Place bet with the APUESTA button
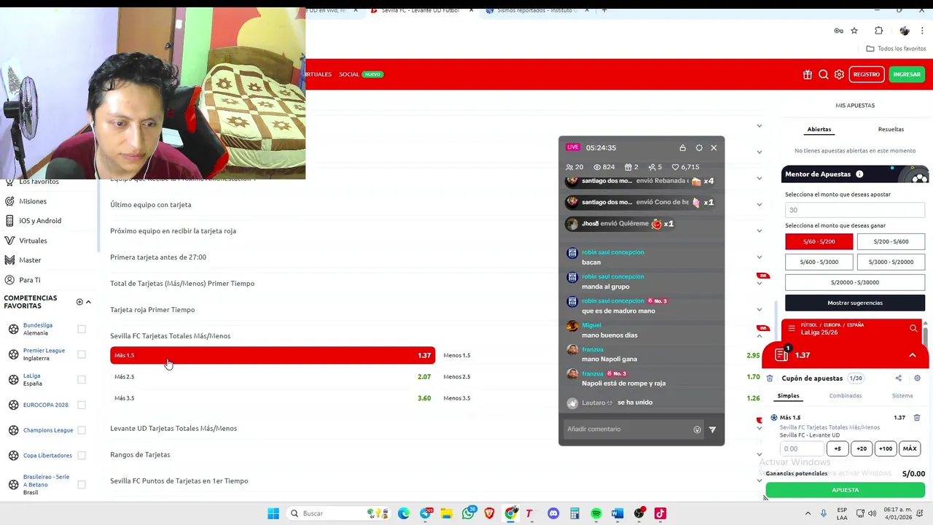This screenshot has width=933, height=525. pyautogui.click(x=845, y=490)
